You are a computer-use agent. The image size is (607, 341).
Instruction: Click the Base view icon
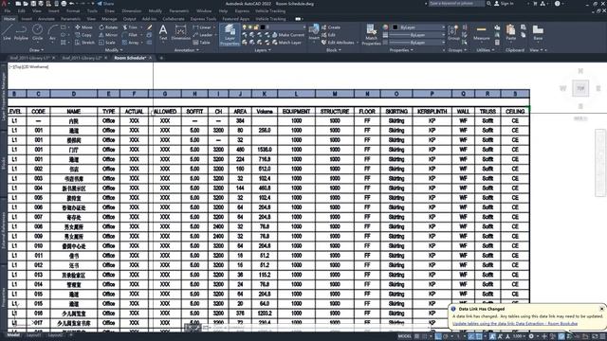click(x=538, y=32)
